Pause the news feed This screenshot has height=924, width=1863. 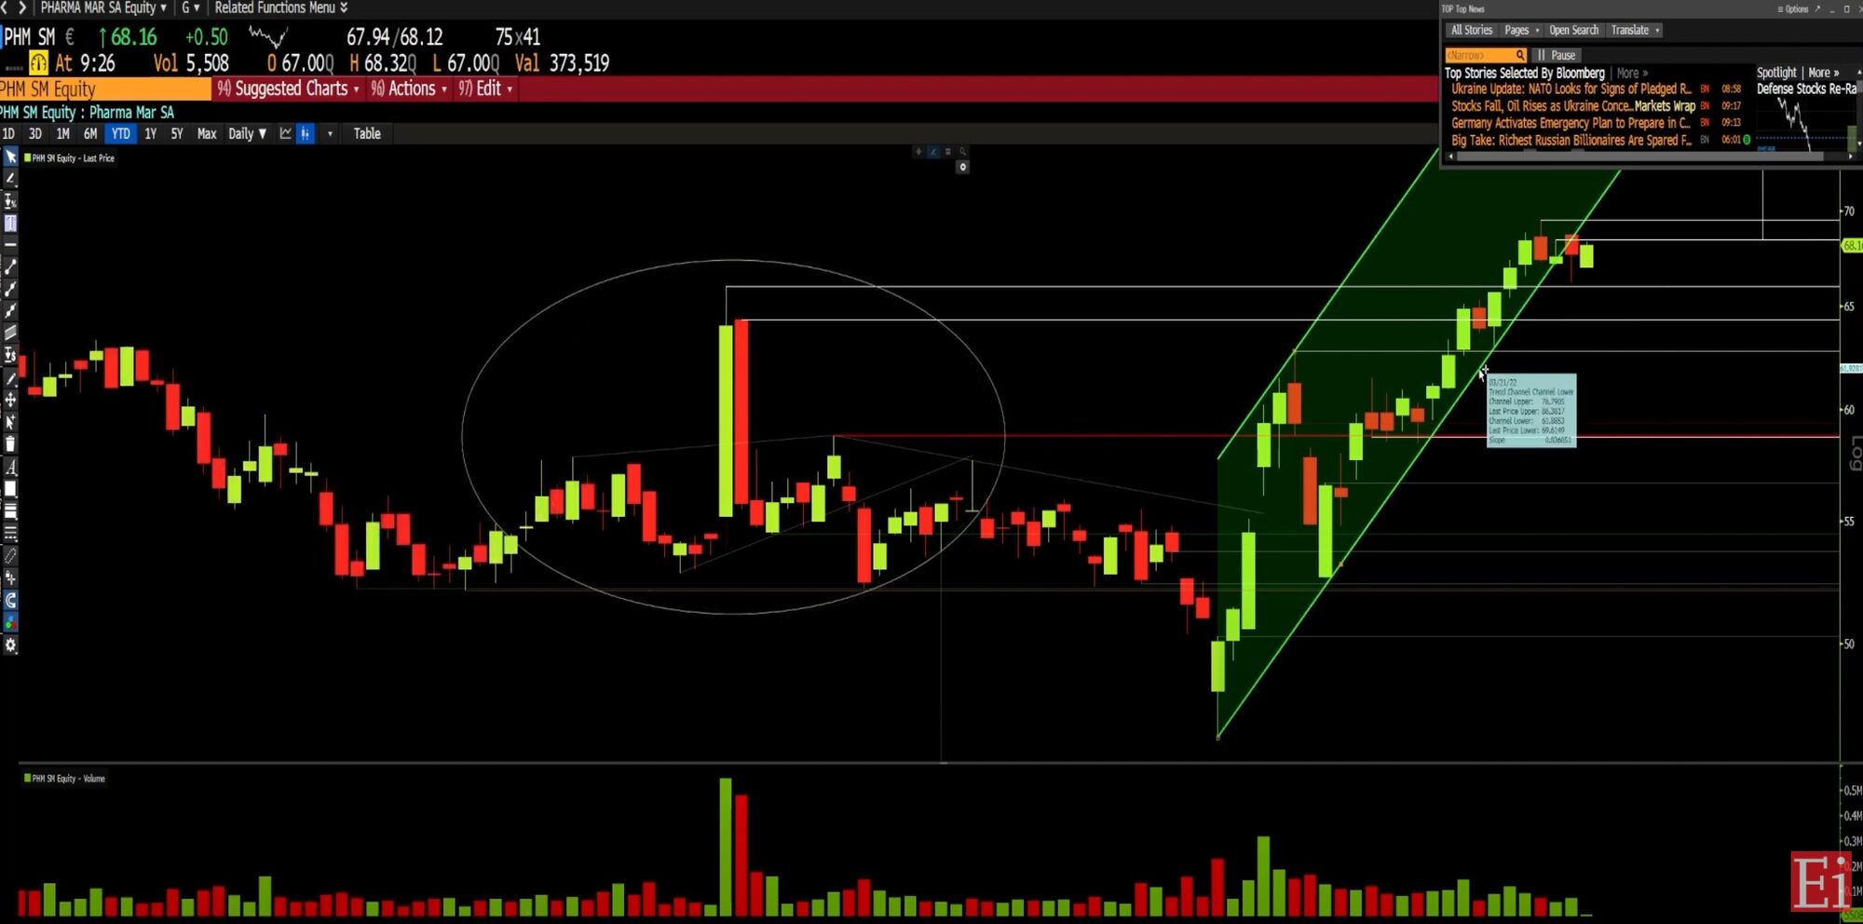1557,55
